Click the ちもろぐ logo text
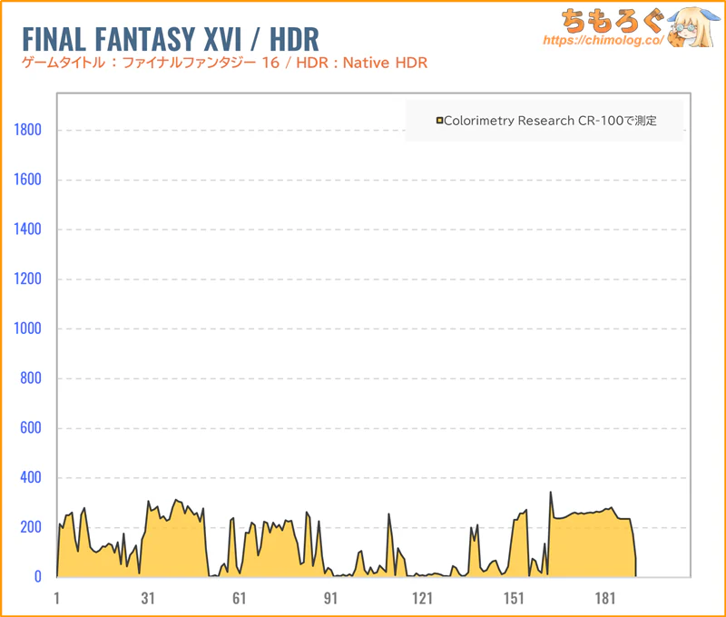 click(x=603, y=20)
